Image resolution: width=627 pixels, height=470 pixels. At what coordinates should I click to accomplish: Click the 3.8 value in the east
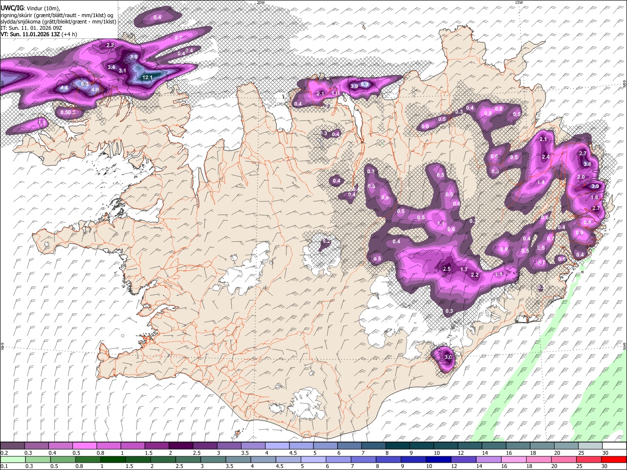tap(587, 164)
